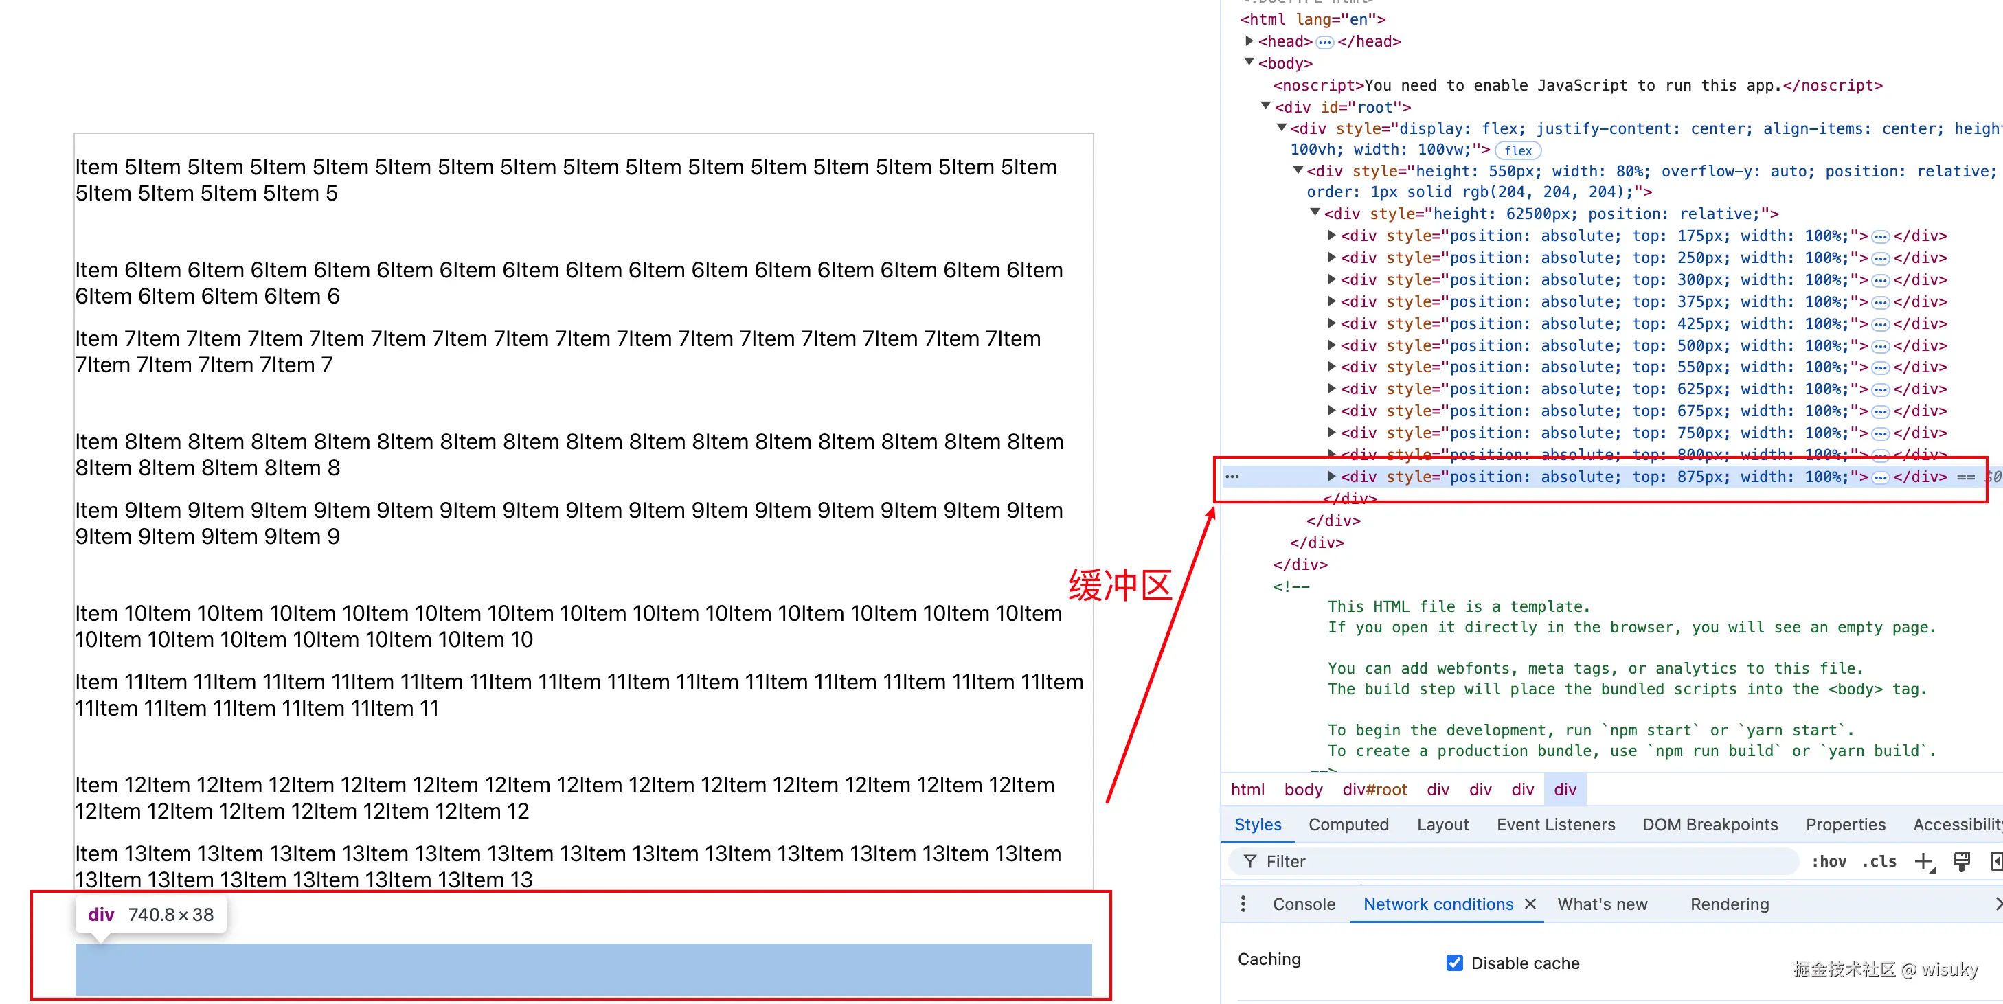Select body in the breadcrumb trail

[x=1302, y=790]
